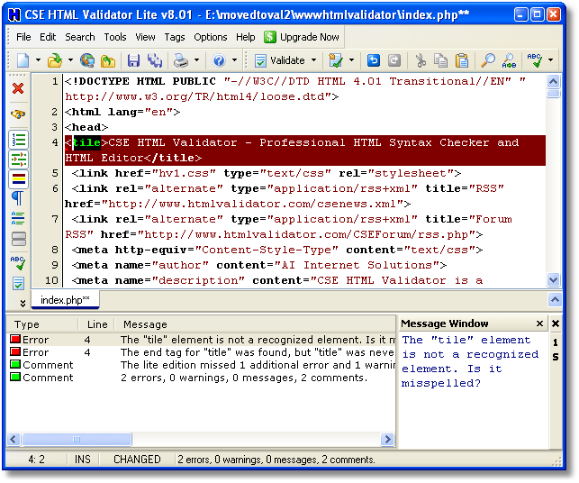Screen dimensions: 579x483
Task: Cut the selection with the scissors icon
Action: pos(421,60)
